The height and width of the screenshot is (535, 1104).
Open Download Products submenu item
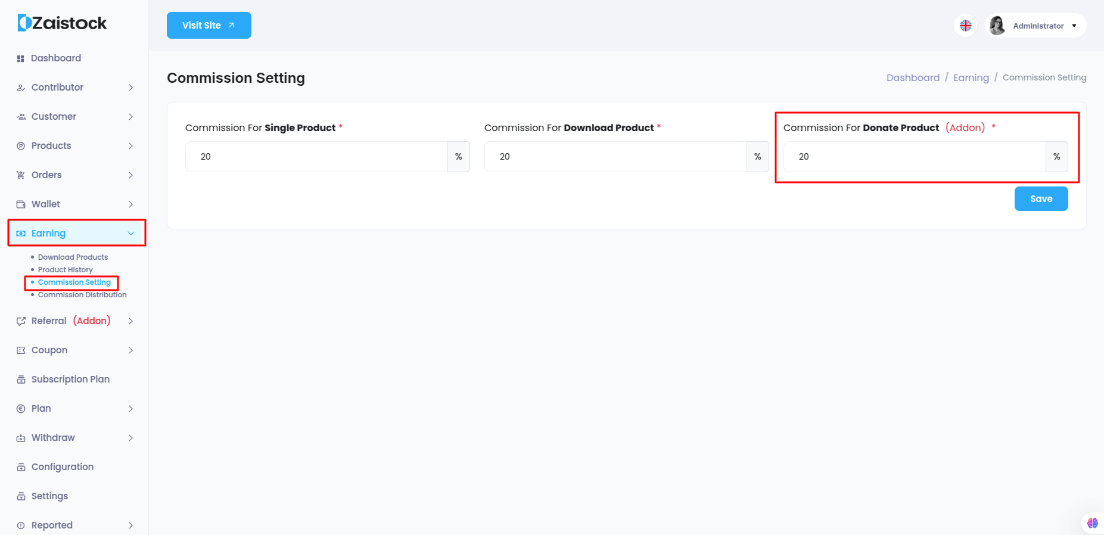(x=73, y=257)
